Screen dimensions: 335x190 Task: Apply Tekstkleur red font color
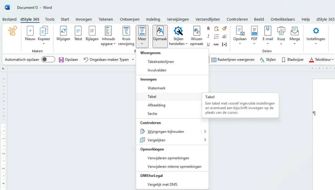(320, 60)
